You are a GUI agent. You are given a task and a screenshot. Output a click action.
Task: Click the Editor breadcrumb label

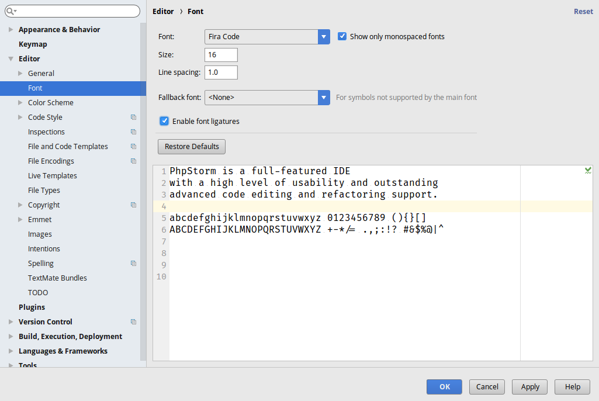163,12
